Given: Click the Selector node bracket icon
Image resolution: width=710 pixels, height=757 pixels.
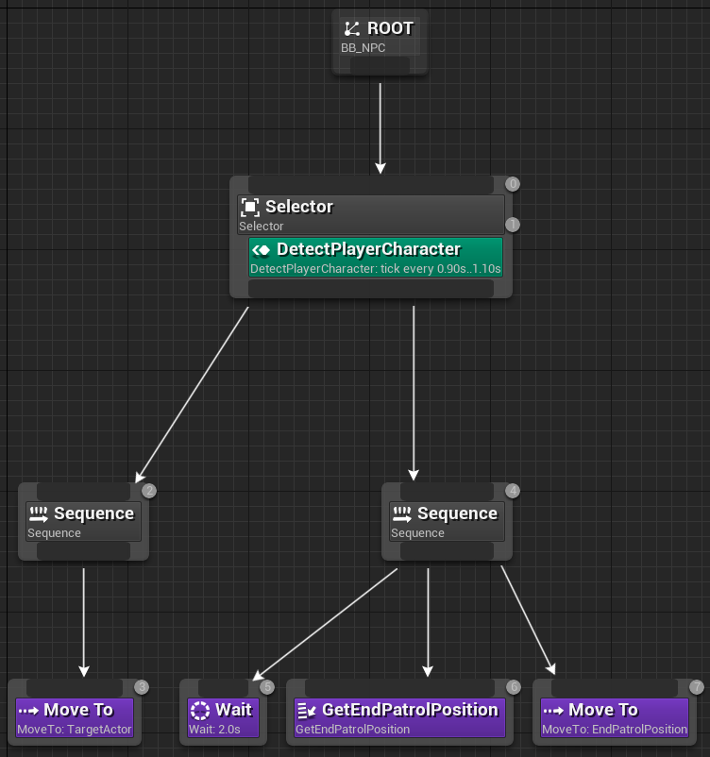Looking at the screenshot, I should 250,207.
